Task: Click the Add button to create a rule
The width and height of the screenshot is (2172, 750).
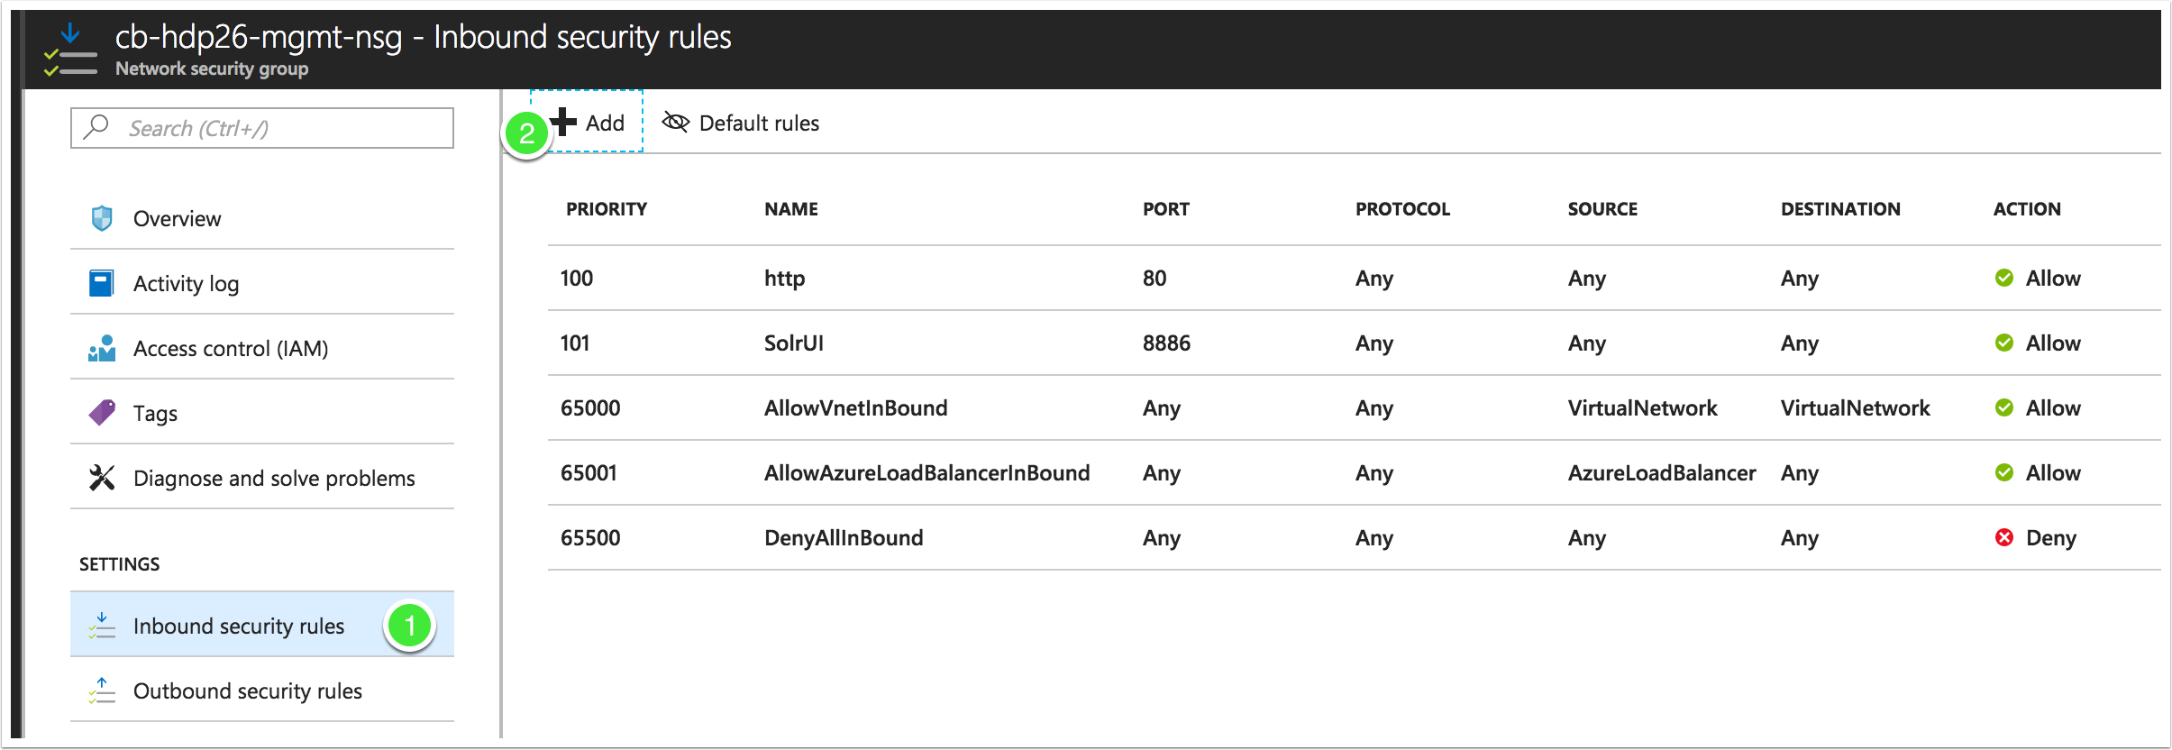Action: tap(587, 123)
